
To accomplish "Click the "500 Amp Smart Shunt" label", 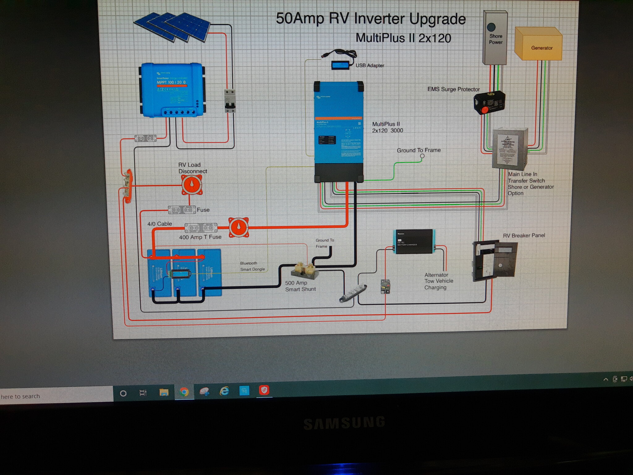I will click(x=300, y=286).
